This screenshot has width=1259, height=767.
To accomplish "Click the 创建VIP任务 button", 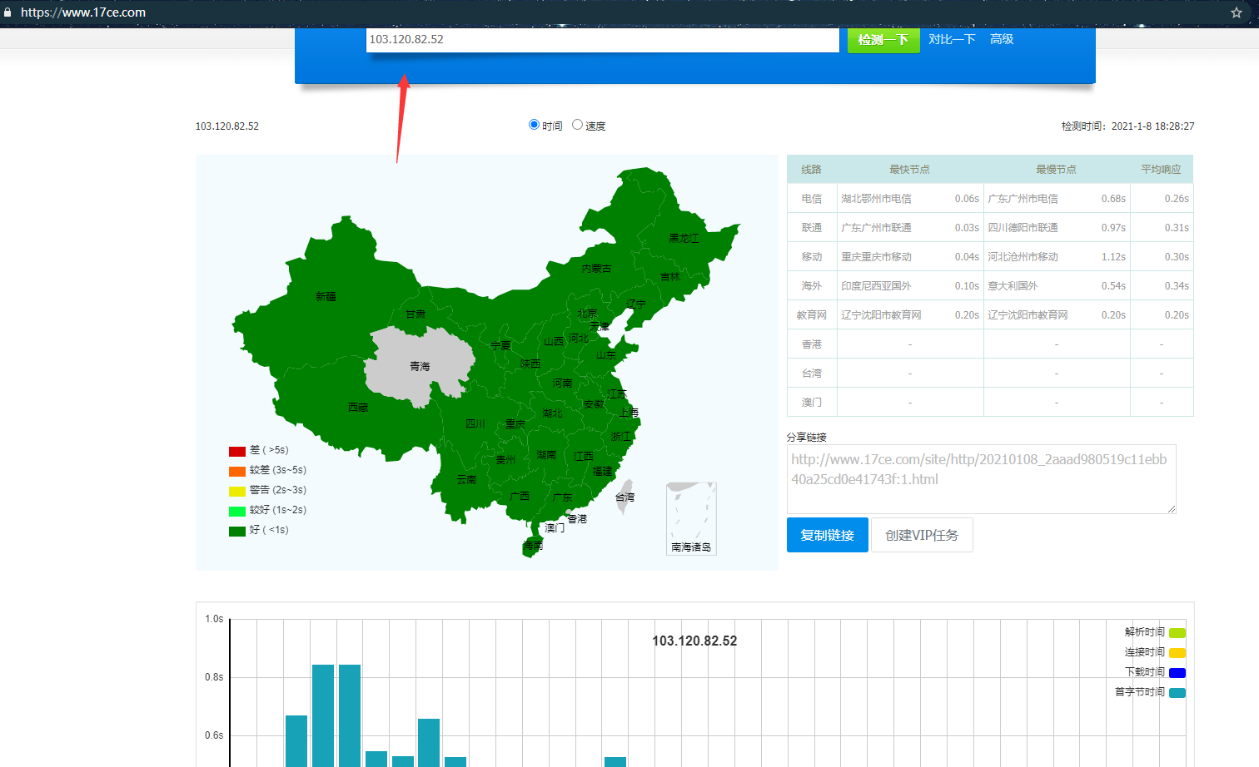I will point(922,534).
